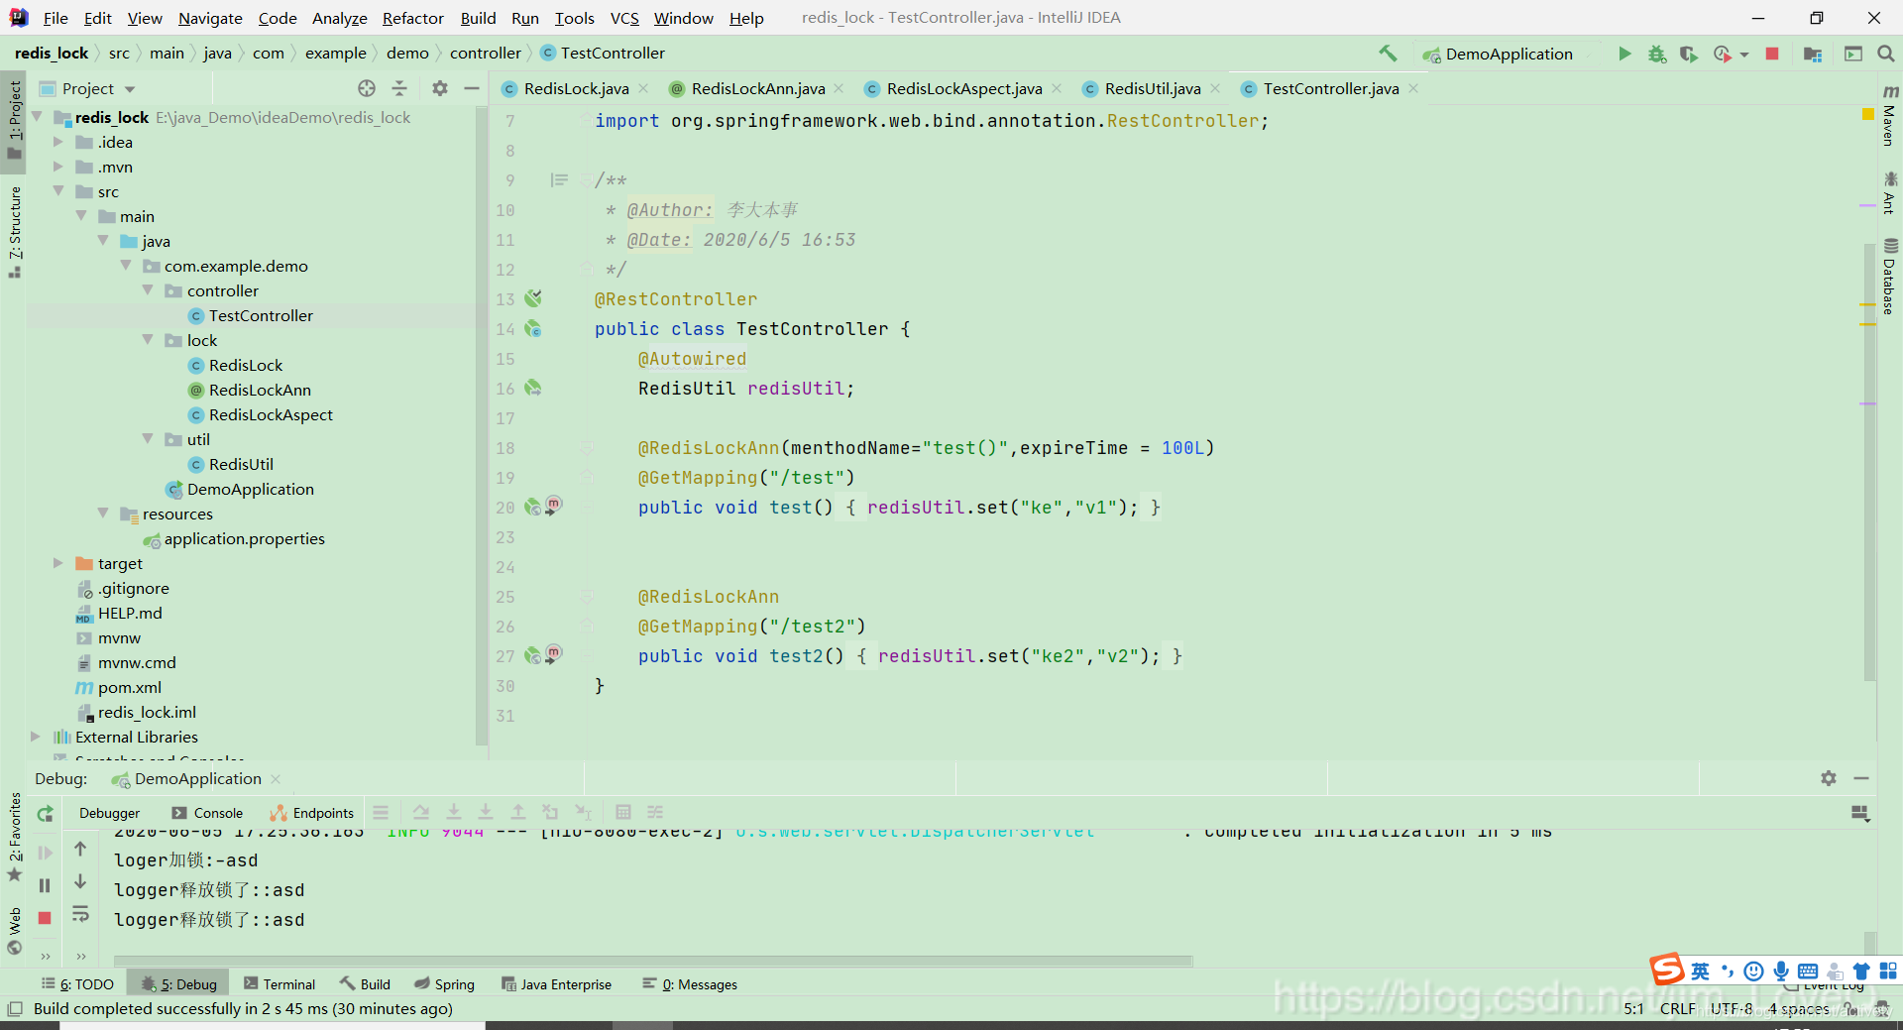The height and width of the screenshot is (1030, 1903).
Task: Click Step Out icon in the debugger toolbar
Action: (x=517, y=812)
